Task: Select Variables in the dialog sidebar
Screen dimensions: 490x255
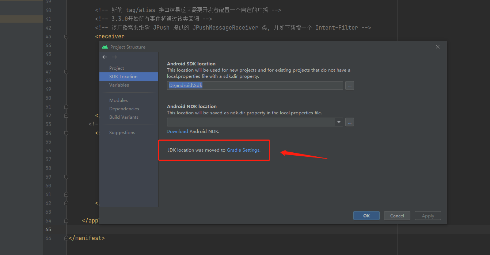Action: pyautogui.click(x=119, y=85)
